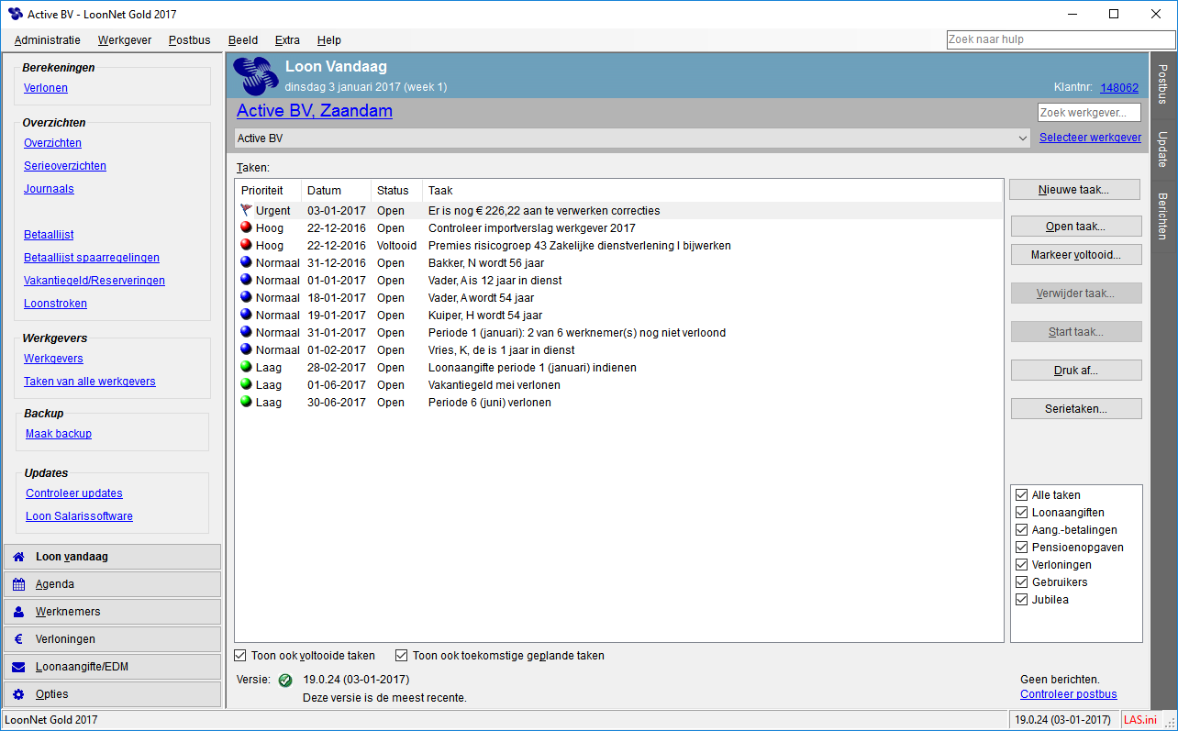
Task: Click the LAS.ini indicator in the status bar
Action: (x=1139, y=719)
